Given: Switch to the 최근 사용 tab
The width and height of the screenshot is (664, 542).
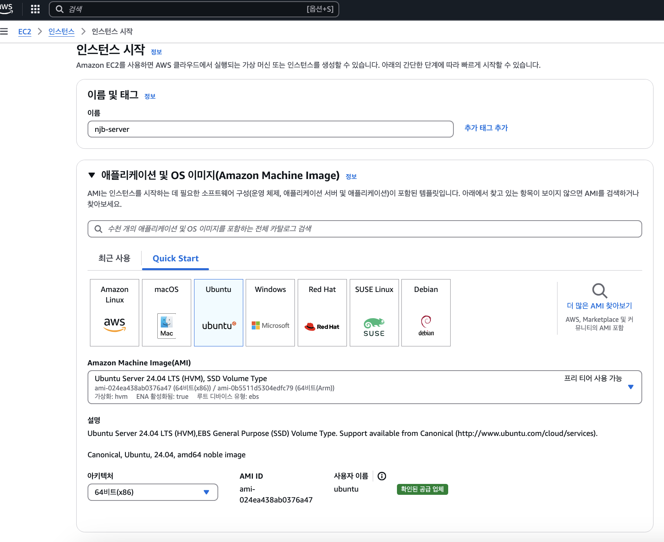Looking at the screenshot, I should click(115, 258).
